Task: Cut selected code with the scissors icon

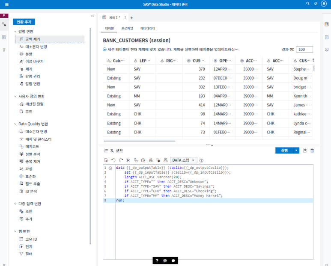Action: coord(128,160)
